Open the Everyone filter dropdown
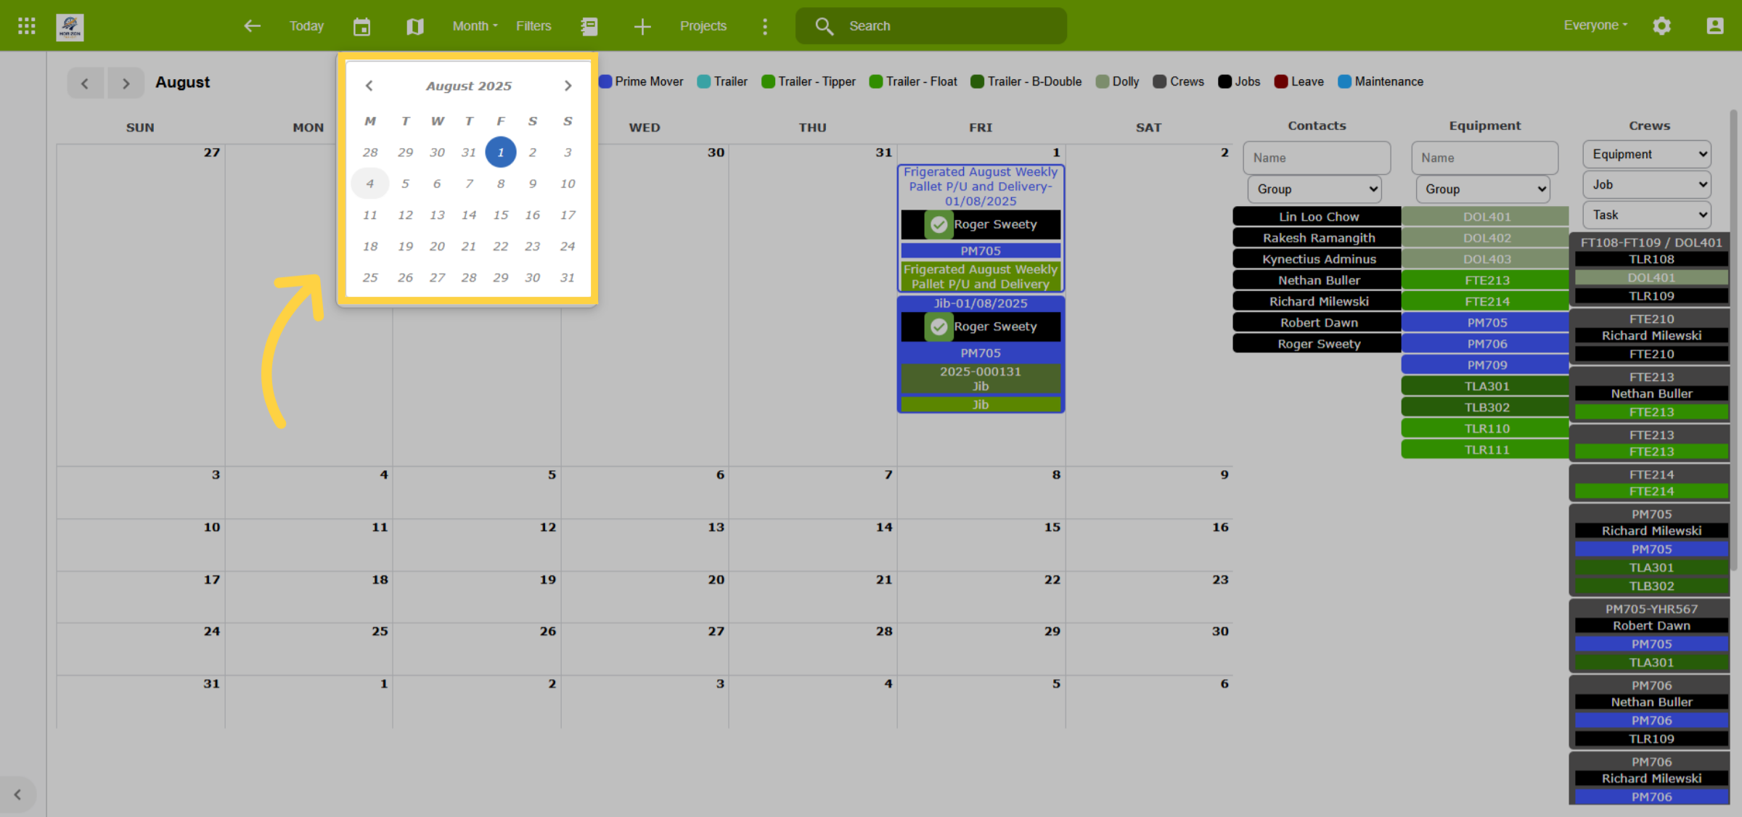Screen dimensions: 1742x817 click(1595, 25)
